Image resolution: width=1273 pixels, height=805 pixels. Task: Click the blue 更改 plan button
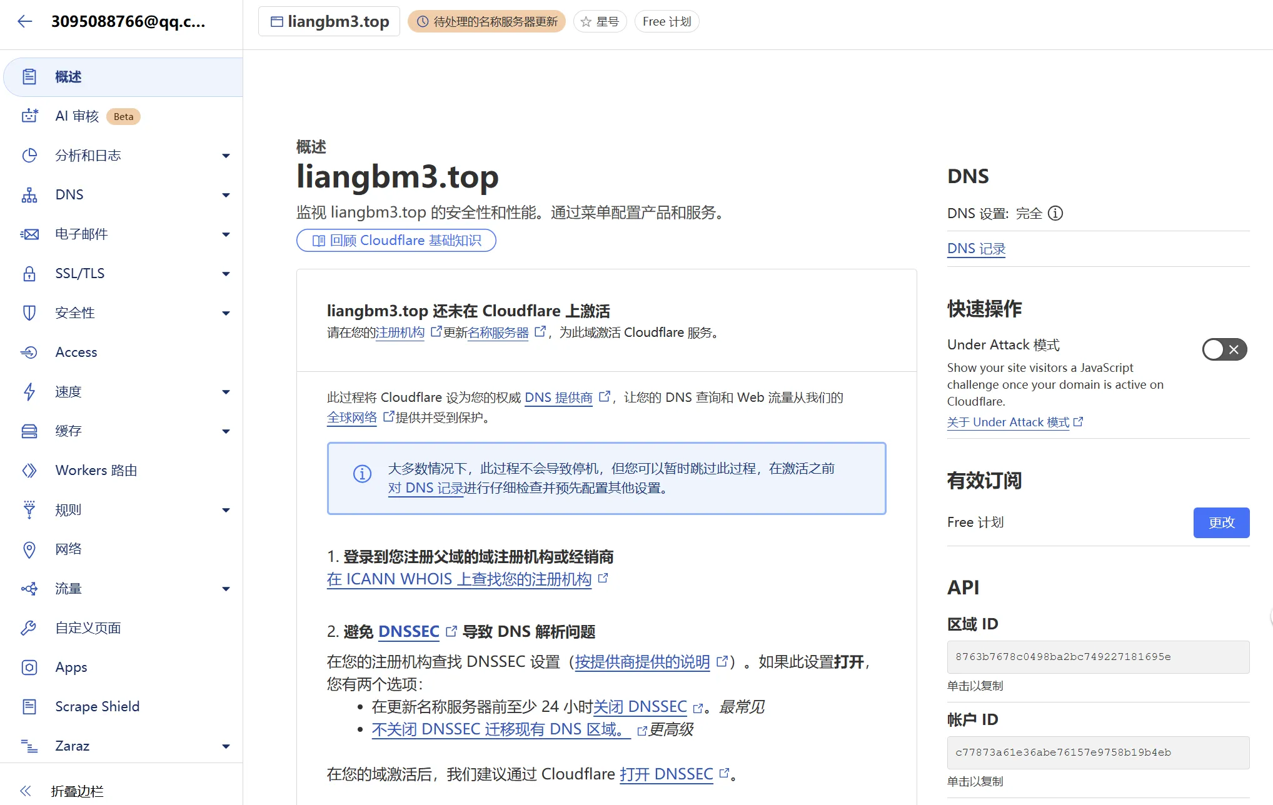pyautogui.click(x=1220, y=522)
